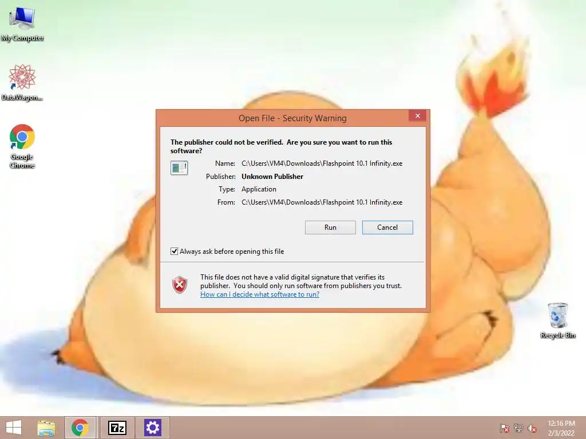The width and height of the screenshot is (586, 439).
Task: Click the Action Center flag tray icon
Action: [504, 428]
